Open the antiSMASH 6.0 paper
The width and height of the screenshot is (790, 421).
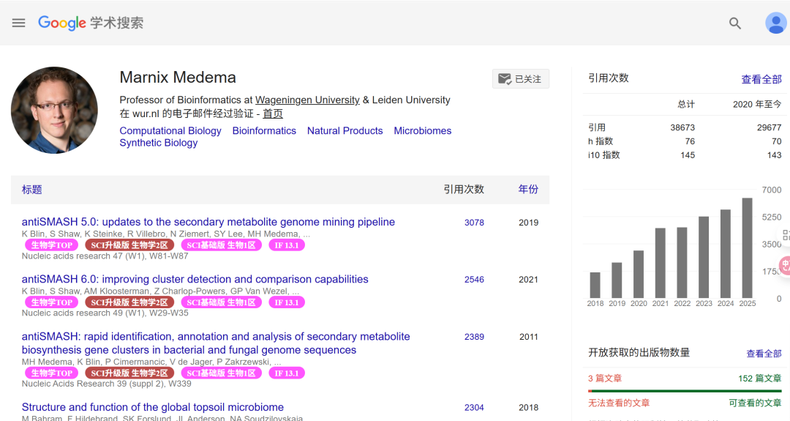pos(195,279)
